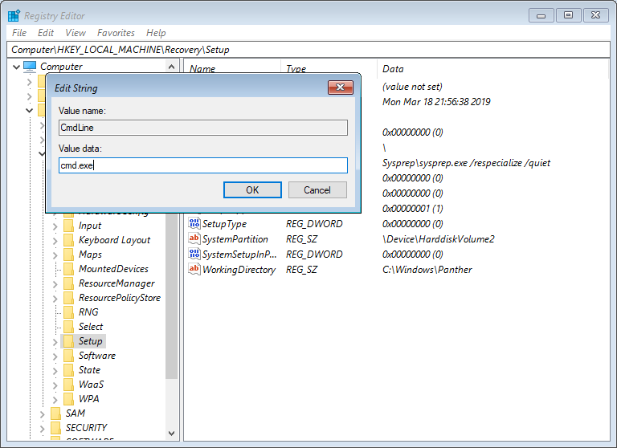Open the Edit menu
Screen dimensions: 617x448
pos(46,33)
